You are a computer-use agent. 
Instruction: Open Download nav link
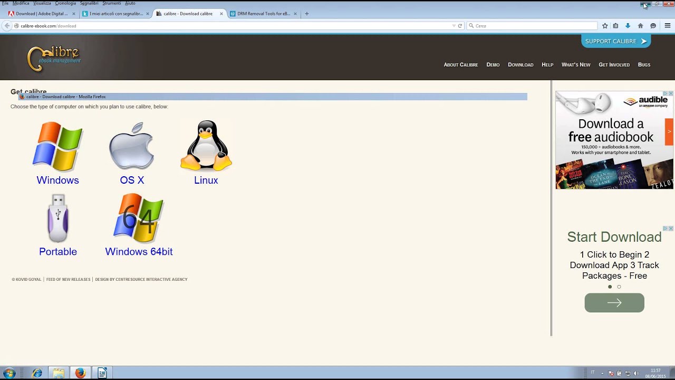(x=520, y=65)
